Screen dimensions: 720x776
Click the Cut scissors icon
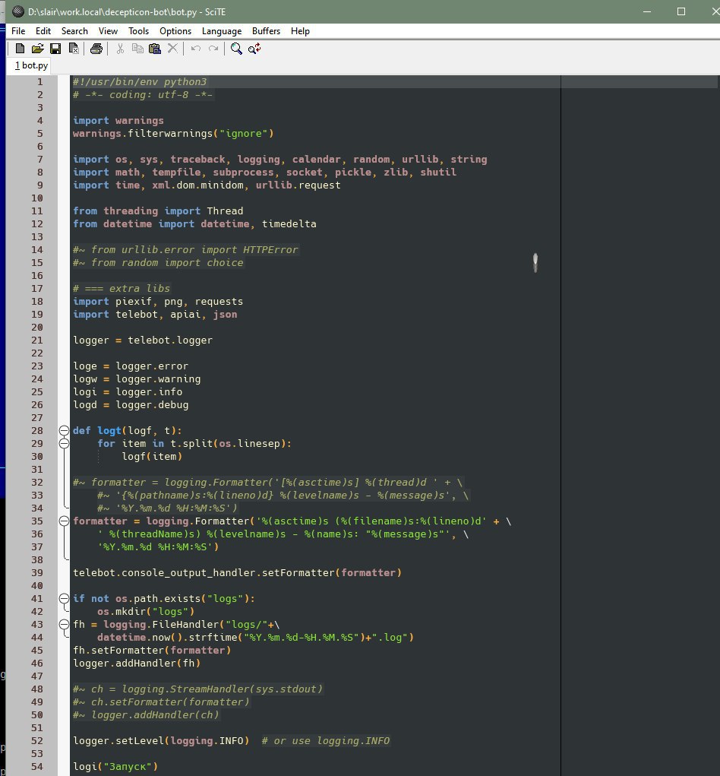pos(120,49)
